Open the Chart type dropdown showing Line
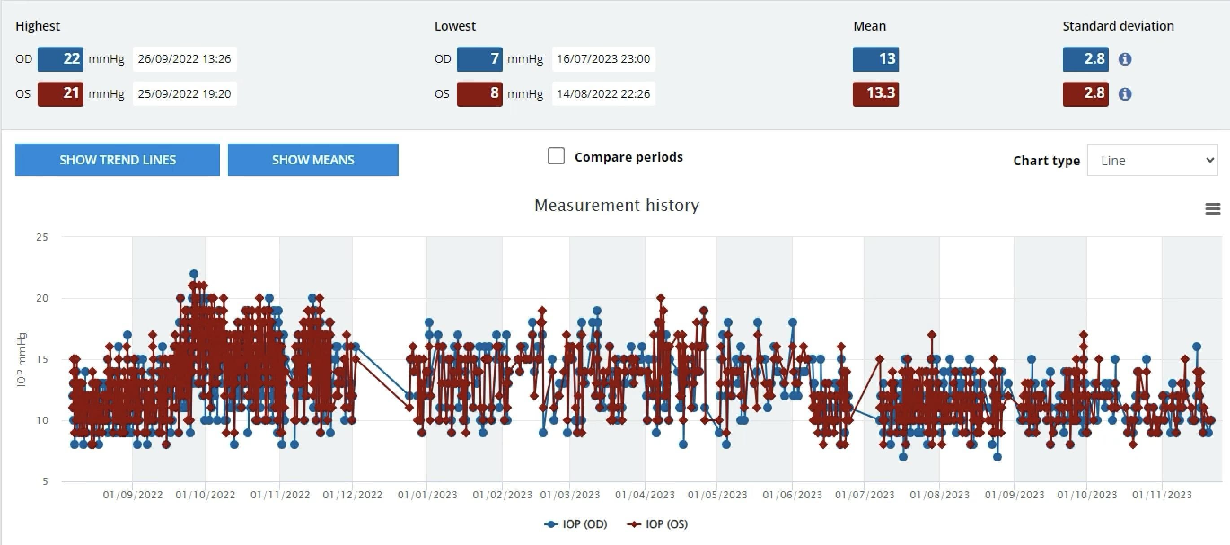 (1153, 160)
